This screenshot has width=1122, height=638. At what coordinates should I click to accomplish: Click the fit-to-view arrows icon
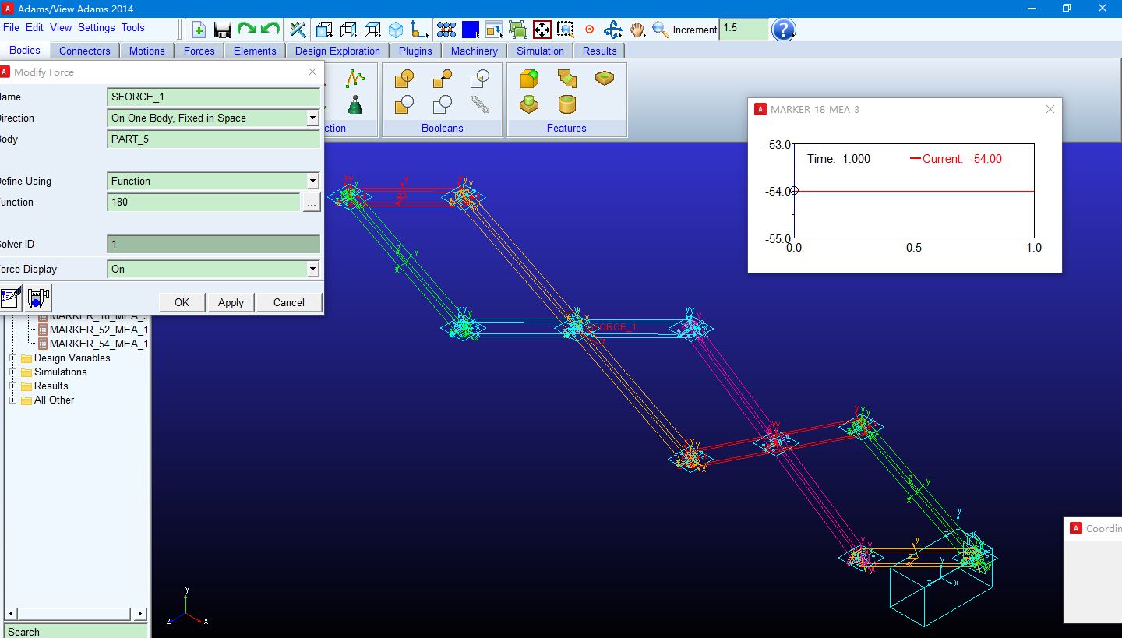tap(542, 30)
